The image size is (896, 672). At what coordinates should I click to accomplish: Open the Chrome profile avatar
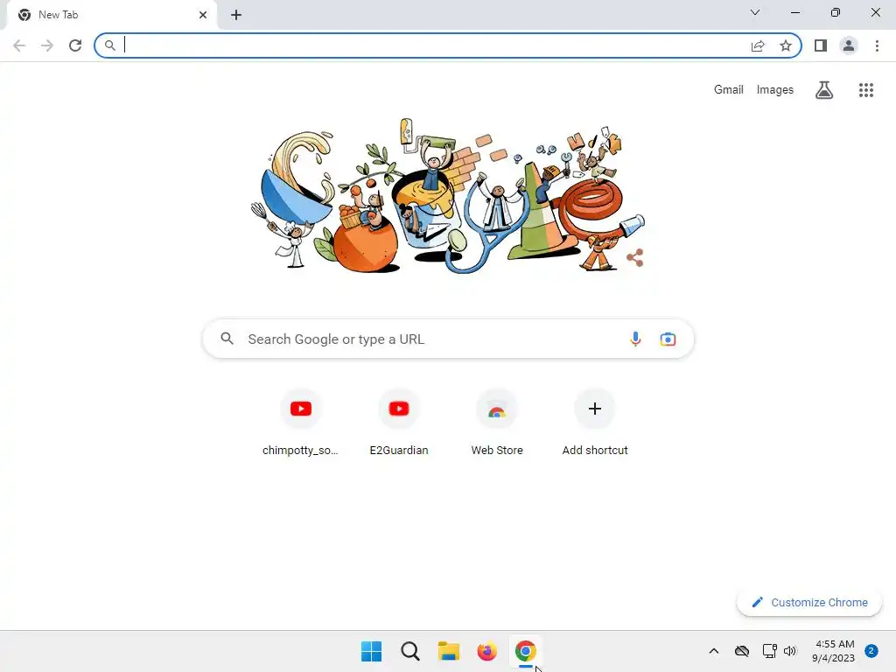point(849,45)
